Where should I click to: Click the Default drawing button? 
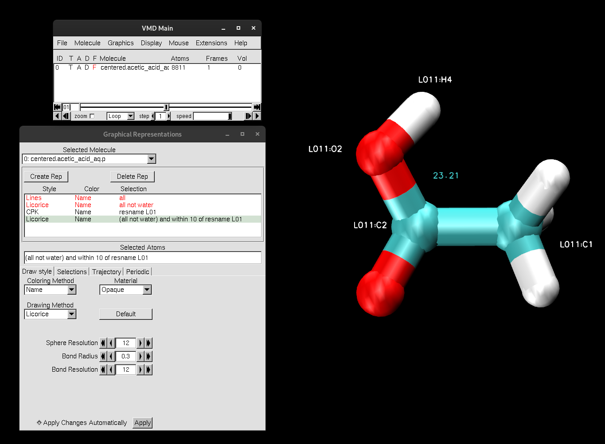pos(125,314)
